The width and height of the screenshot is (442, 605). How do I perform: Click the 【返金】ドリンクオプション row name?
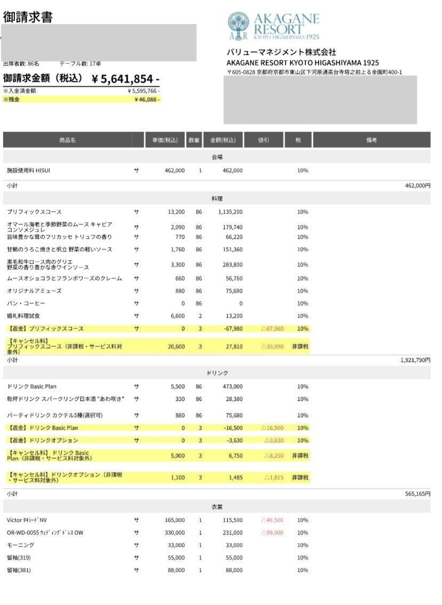43,440
